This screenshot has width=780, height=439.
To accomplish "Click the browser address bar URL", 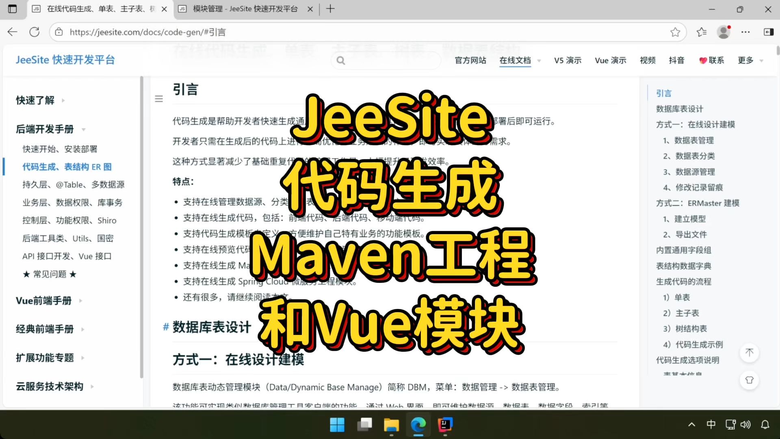I will (148, 32).
